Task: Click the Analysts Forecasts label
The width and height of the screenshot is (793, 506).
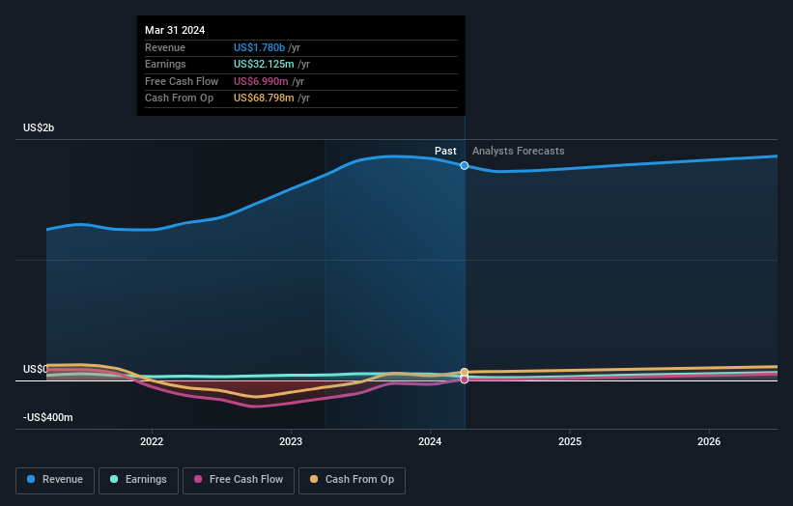Action: 519,152
